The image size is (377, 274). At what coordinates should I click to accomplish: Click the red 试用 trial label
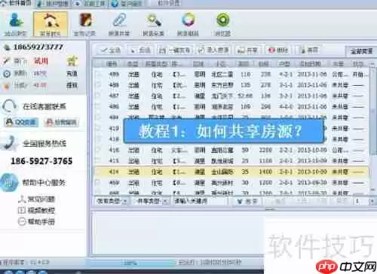tap(41, 61)
